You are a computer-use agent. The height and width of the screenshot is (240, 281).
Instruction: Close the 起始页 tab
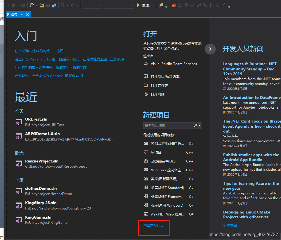[x=27, y=14]
